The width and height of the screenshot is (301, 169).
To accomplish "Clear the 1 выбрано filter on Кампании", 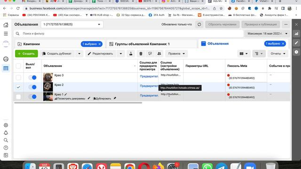I will coord(100,44).
